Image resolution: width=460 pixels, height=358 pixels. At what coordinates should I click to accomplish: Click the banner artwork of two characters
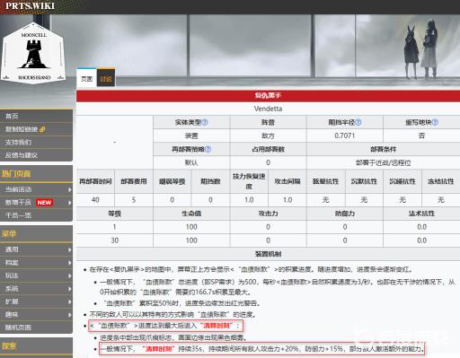pos(421,49)
